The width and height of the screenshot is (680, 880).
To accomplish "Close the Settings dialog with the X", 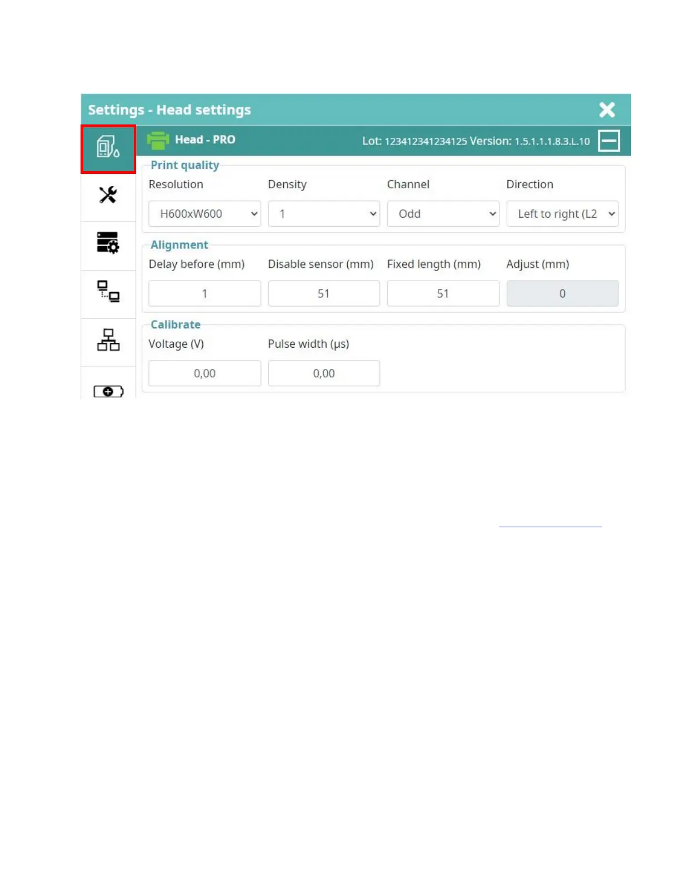I will (607, 109).
